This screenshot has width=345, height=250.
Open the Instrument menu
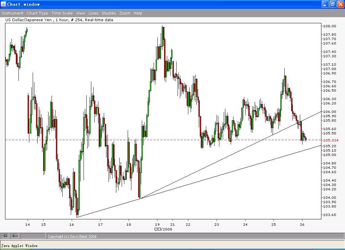pos(12,13)
